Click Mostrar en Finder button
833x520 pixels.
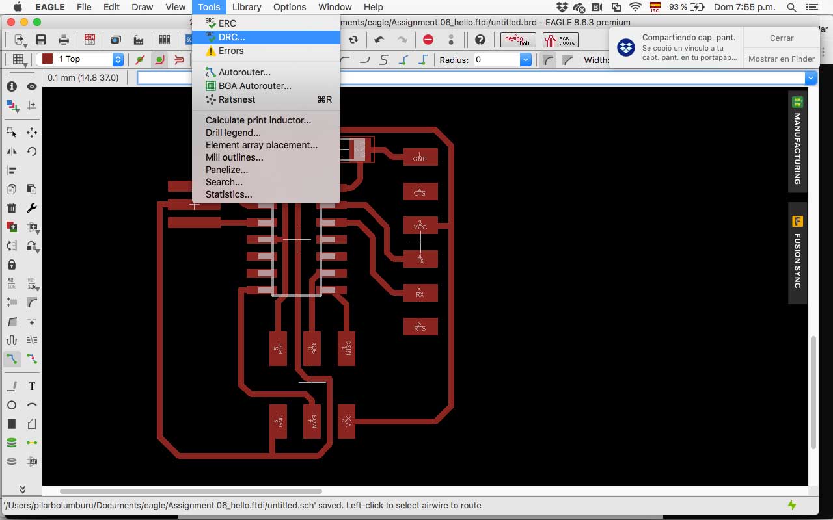point(782,58)
